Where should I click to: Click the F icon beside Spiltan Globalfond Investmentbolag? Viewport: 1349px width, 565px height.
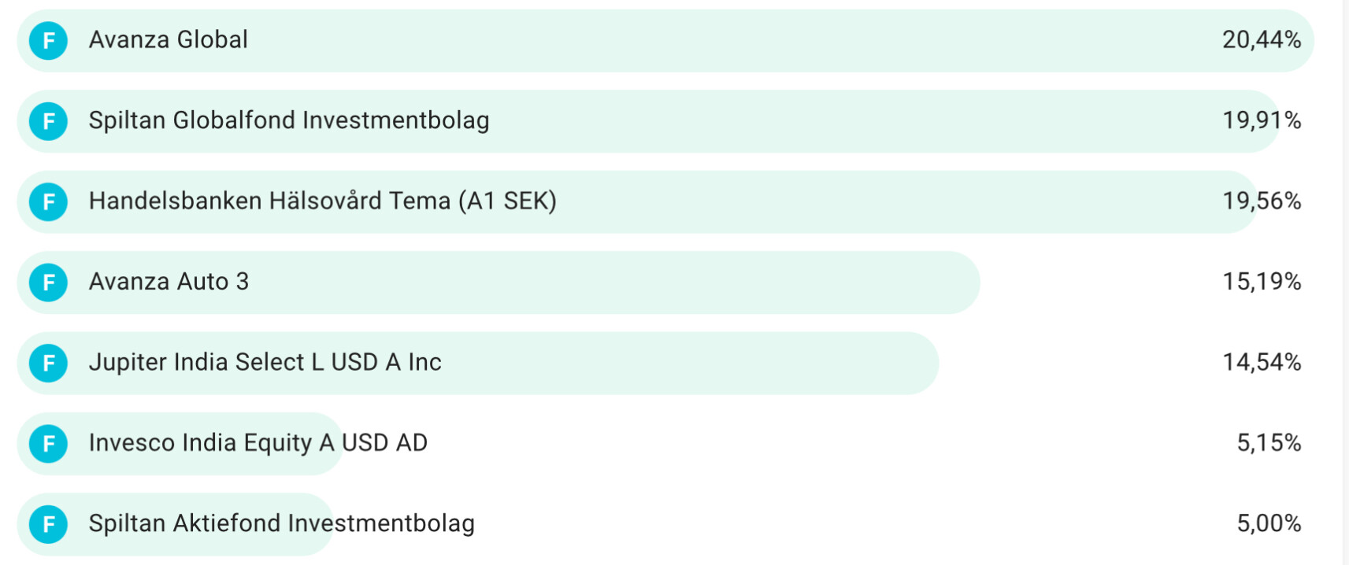click(49, 121)
